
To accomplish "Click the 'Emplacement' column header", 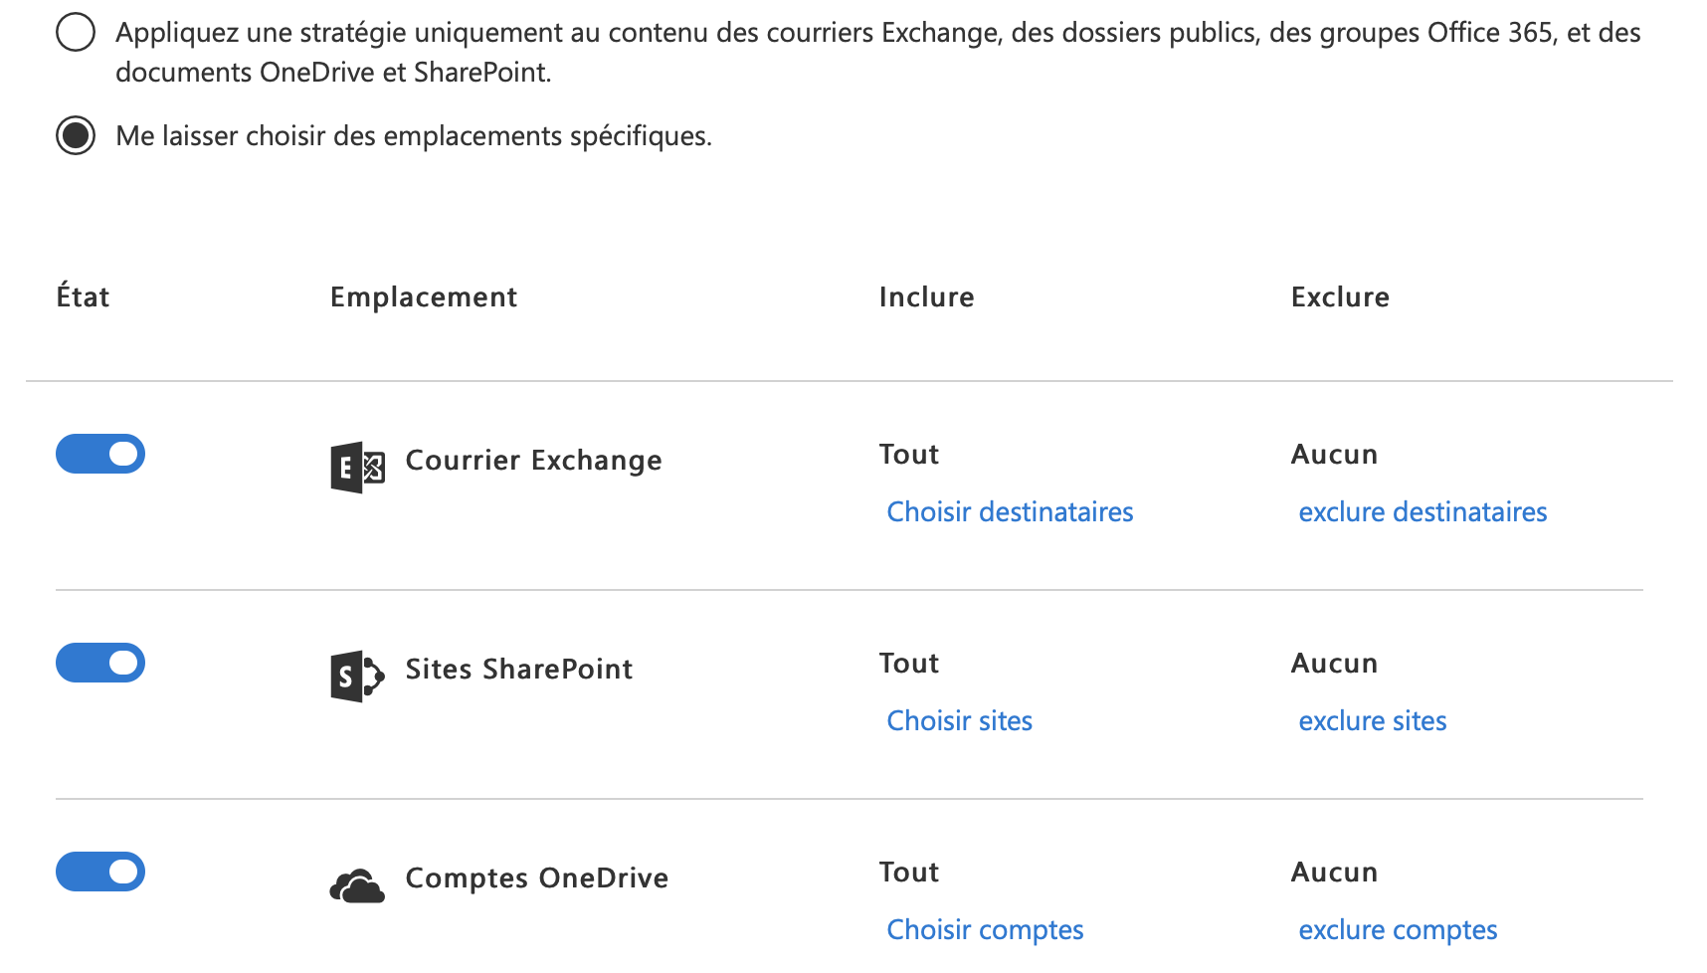I will point(424,296).
